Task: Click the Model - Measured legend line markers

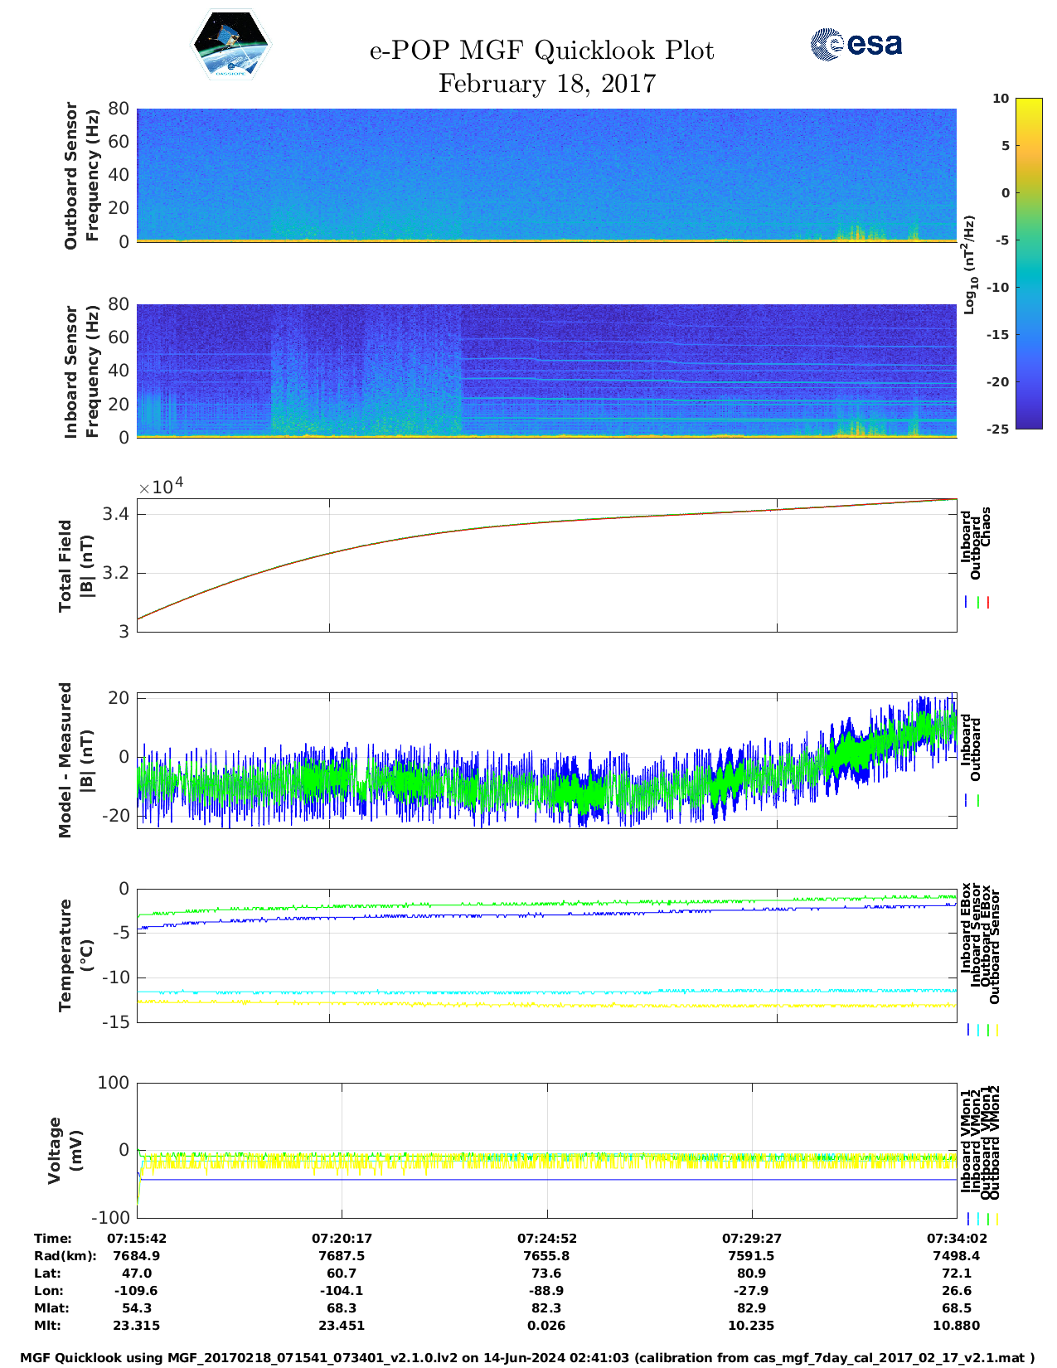Action: pos(972,801)
